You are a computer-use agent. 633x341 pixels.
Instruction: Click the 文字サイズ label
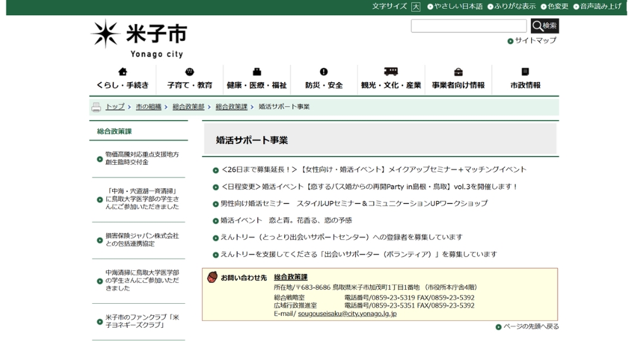pyautogui.click(x=389, y=6)
